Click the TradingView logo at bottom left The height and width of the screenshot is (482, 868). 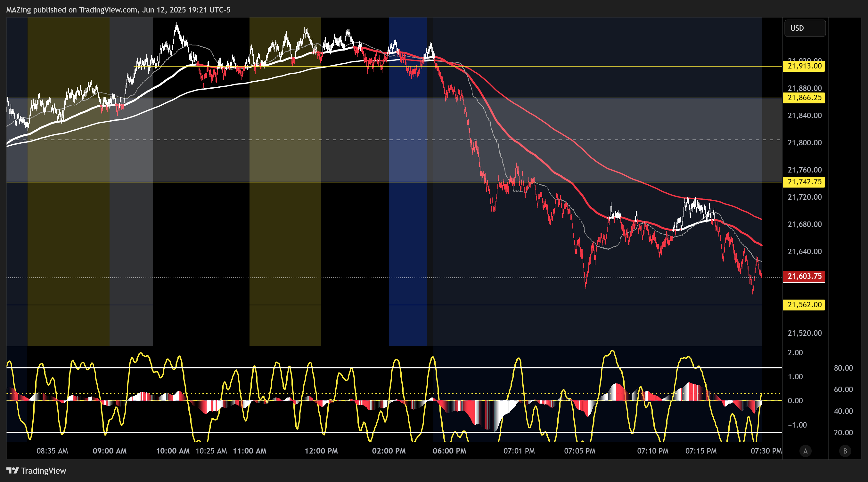37,470
